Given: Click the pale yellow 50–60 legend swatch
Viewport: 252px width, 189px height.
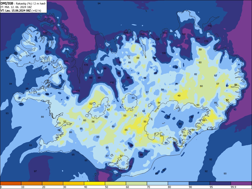Looking at the screenshot, I should (x=115, y=183).
